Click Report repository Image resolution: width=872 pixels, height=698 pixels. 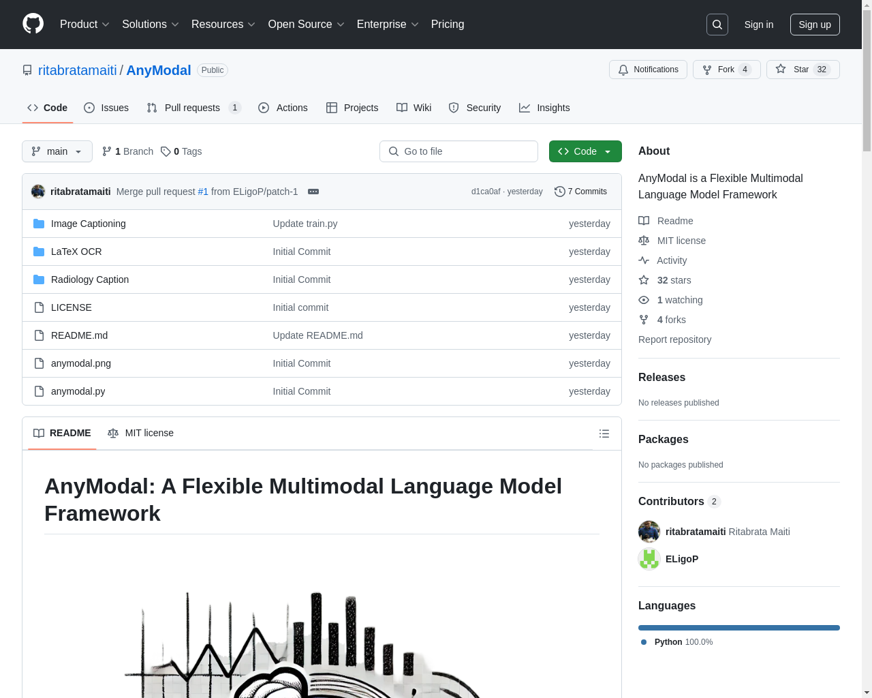coord(674,339)
